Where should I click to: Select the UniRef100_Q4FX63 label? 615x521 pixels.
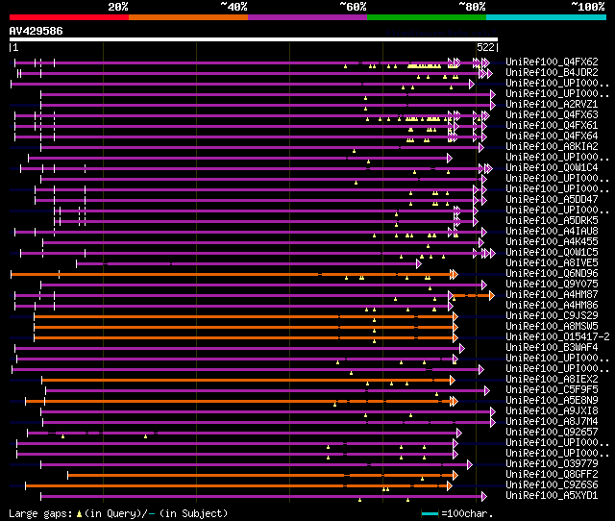pyautogui.click(x=552, y=115)
